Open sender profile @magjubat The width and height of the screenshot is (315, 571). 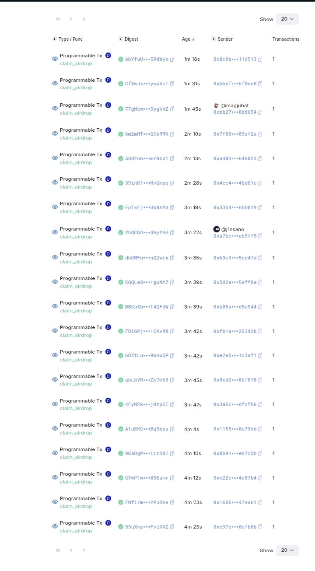(235, 105)
